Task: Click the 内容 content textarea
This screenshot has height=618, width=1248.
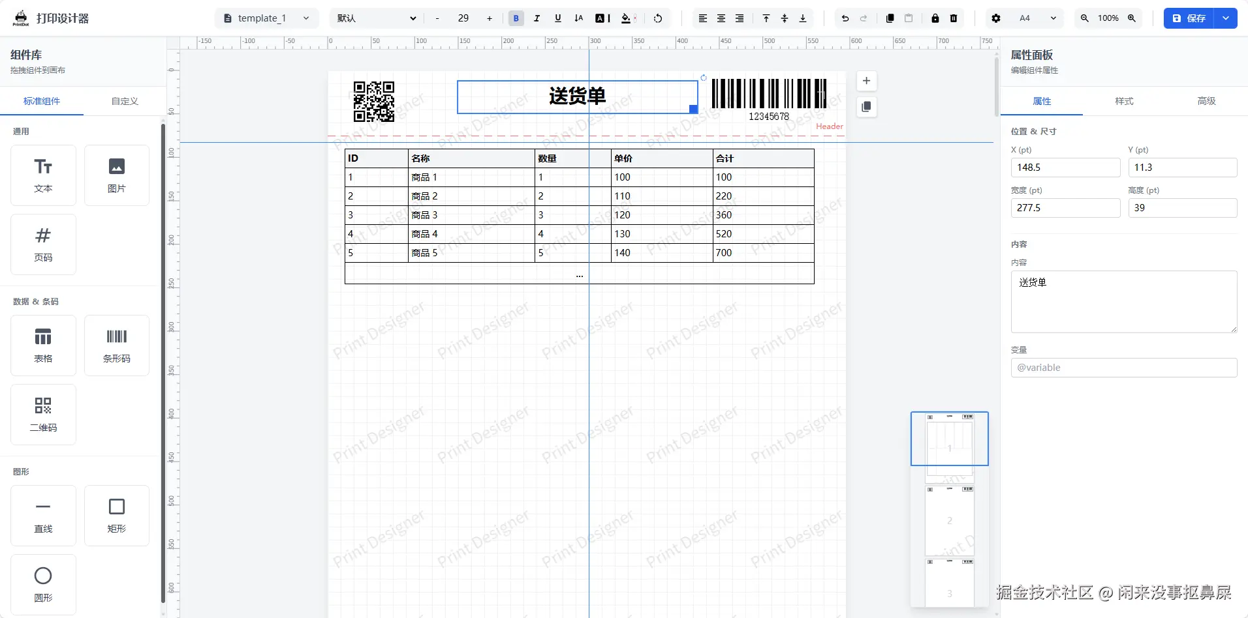Action: coord(1124,302)
